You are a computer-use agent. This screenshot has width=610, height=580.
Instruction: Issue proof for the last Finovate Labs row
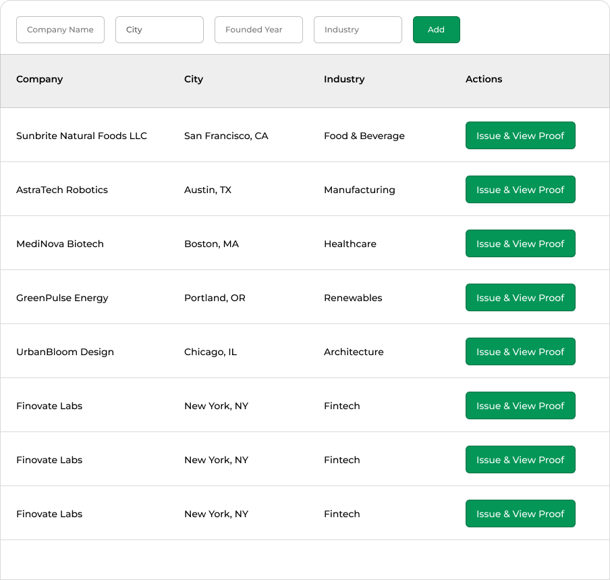click(x=520, y=514)
